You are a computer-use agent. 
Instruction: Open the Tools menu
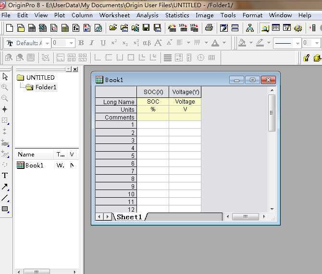(x=228, y=15)
